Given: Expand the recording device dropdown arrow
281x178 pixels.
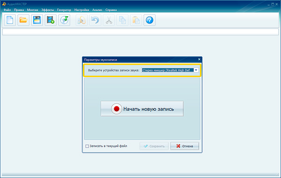Looking at the screenshot, I should (196, 70).
